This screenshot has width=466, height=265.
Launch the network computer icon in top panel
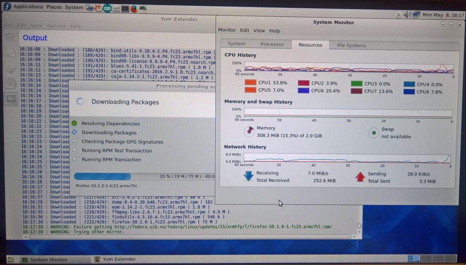(89, 8)
